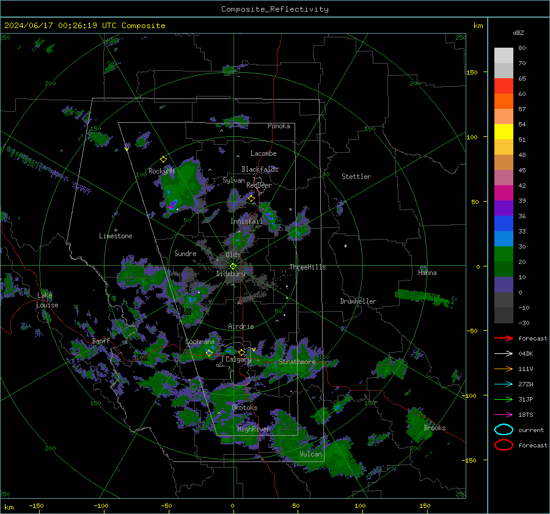Click the light blue legend swatch
This screenshot has height=514, width=550.
[x=504, y=238]
